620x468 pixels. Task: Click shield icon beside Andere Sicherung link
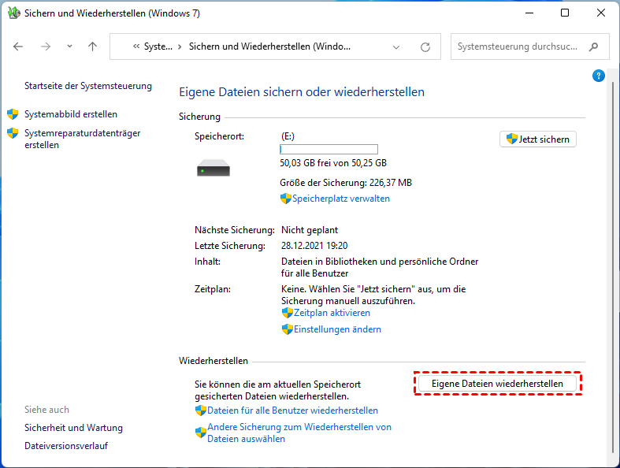pyautogui.click(x=201, y=433)
